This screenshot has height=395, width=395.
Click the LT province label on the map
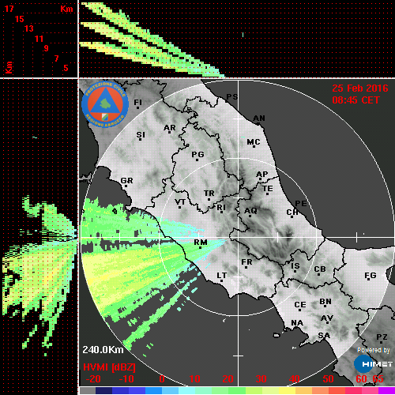pyautogui.click(x=222, y=276)
